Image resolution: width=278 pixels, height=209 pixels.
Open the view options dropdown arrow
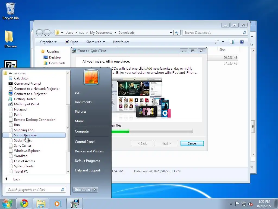(x=223, y=42)
